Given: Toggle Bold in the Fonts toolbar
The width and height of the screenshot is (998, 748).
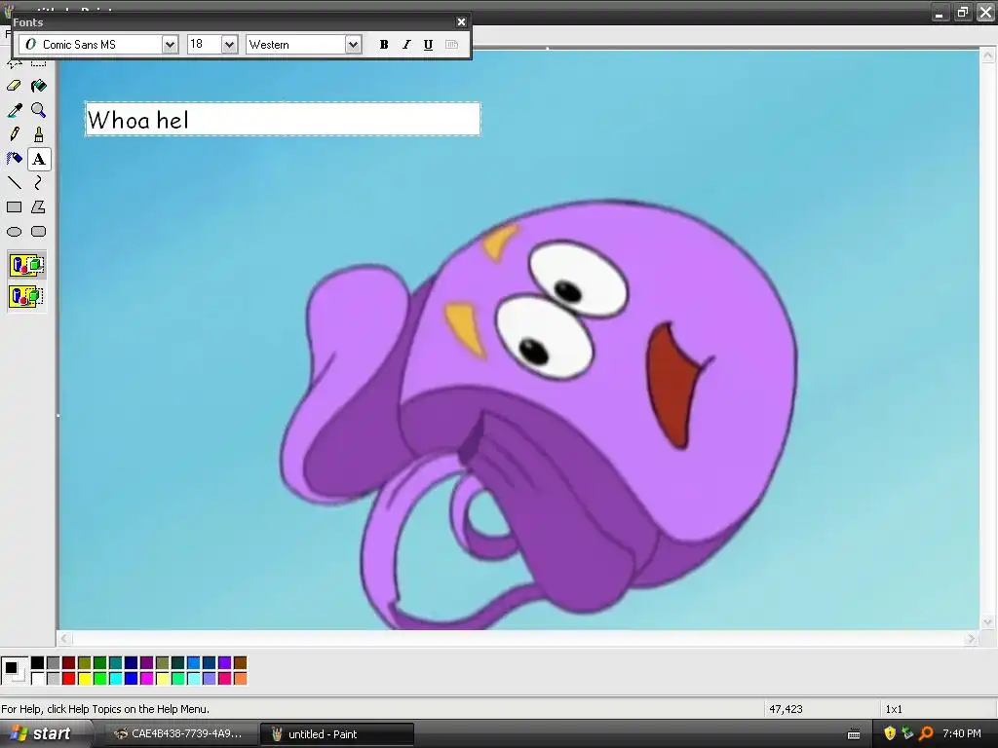Looking at the screenshot, I should click(384, 45).
